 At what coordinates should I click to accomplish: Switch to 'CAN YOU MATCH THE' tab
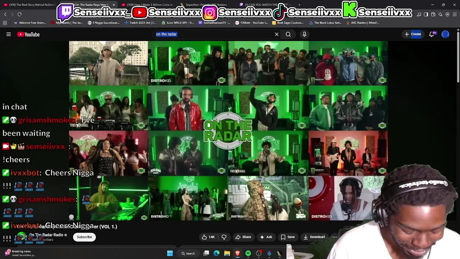point(265,5)
